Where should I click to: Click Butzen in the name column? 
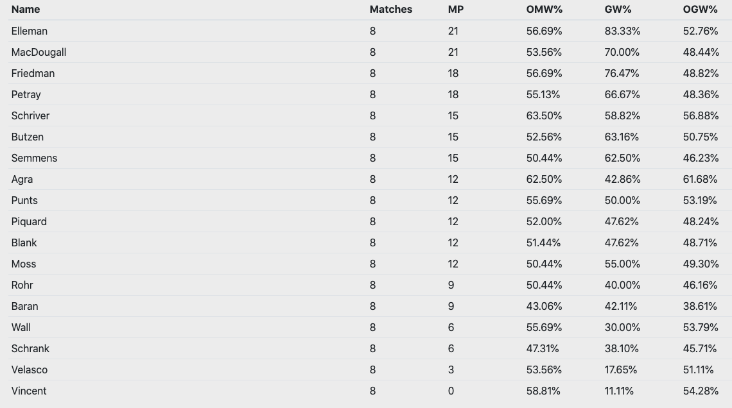tap(28, 137)
